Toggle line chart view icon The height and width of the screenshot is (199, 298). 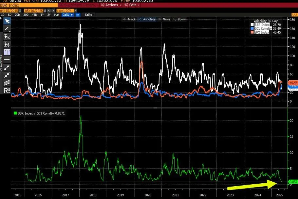(79, 15)
